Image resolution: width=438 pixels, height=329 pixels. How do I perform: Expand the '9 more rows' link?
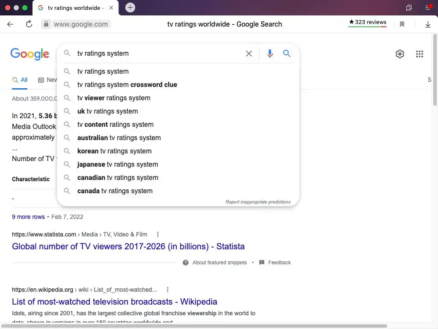pyautogui.click(x=28, y=217)
